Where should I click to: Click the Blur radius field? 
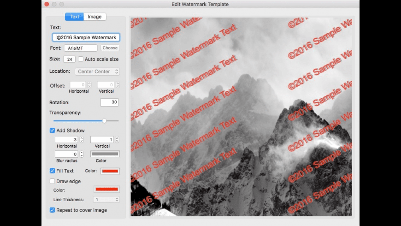66,154
